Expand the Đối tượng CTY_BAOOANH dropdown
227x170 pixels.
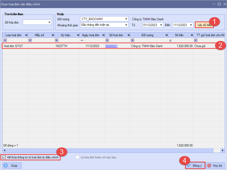126,19
